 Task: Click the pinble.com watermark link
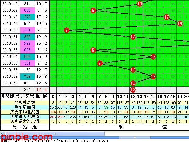point(27,137)
